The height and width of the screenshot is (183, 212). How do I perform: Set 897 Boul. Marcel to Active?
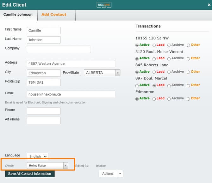(x=137, y=85)
